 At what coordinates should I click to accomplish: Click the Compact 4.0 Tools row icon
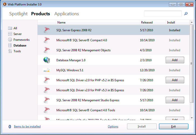[47, 110]
